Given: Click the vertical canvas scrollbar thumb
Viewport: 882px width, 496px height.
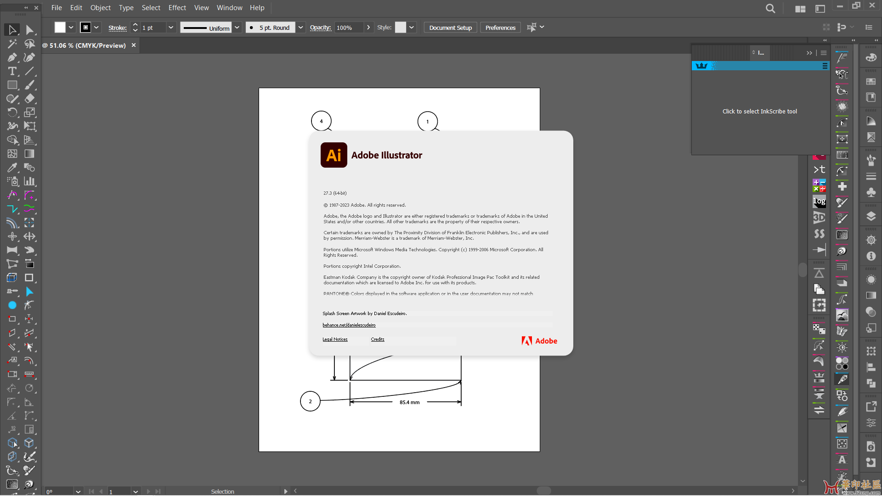Looking at the screenshot, I should [803, 270].
